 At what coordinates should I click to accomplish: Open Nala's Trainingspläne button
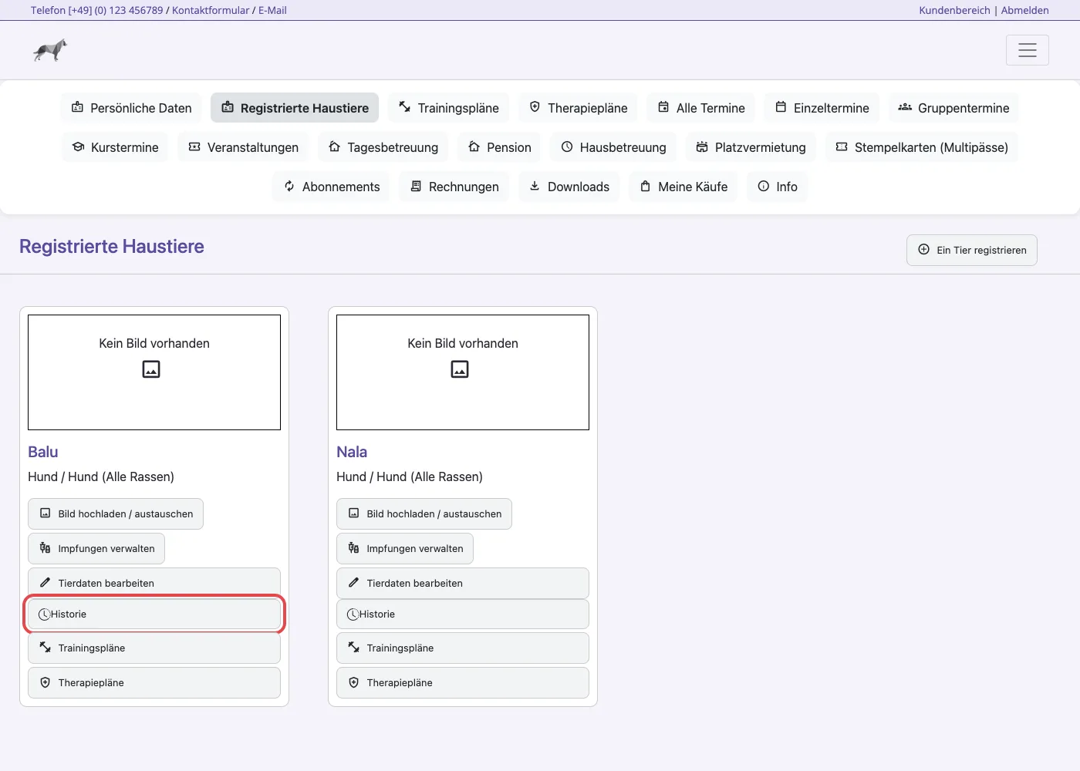(x=463, y=648)
